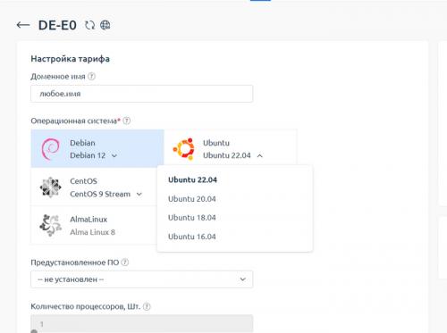Image resolution: width=447 pixels, height=333 pixels.
Task: Click the processor count slider handle
Action: 34,331
